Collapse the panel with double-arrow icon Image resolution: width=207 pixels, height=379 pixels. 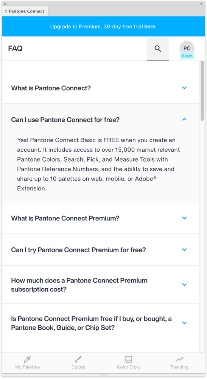[x=201, y=4]
